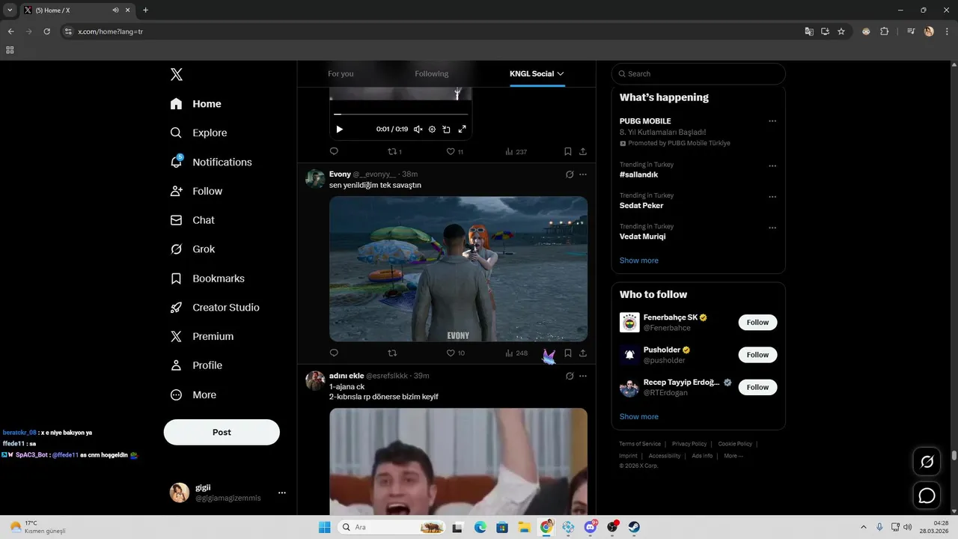Play the video in the top post
This screenshot has width=958, height=539.
339,130
